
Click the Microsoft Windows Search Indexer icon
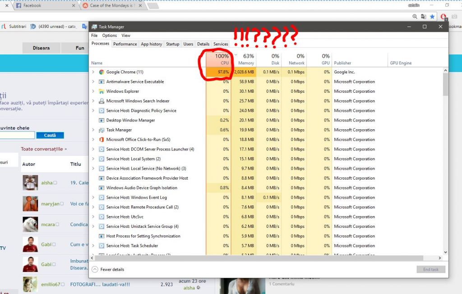tap(102, 101)
